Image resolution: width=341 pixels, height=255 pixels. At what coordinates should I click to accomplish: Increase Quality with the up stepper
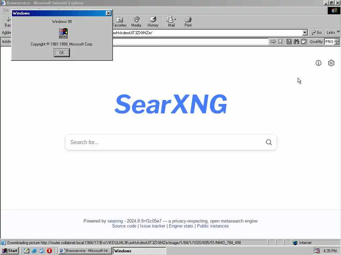(x=337, y=40)
